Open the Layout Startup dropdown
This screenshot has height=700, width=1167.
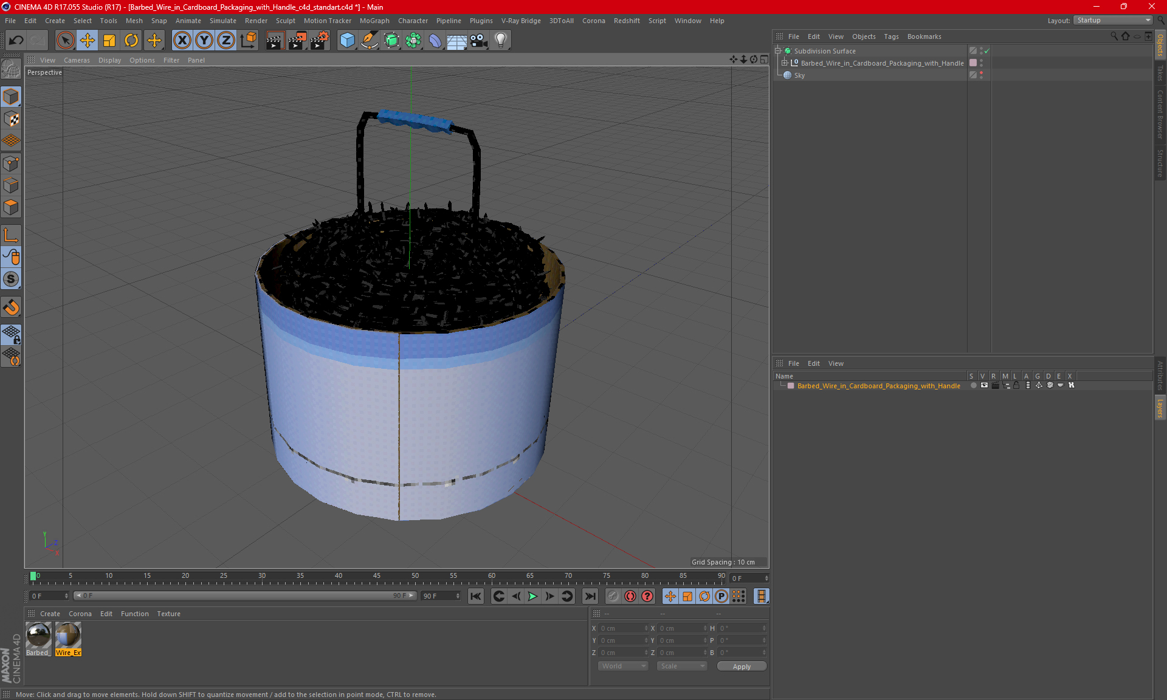(1113, 20)
